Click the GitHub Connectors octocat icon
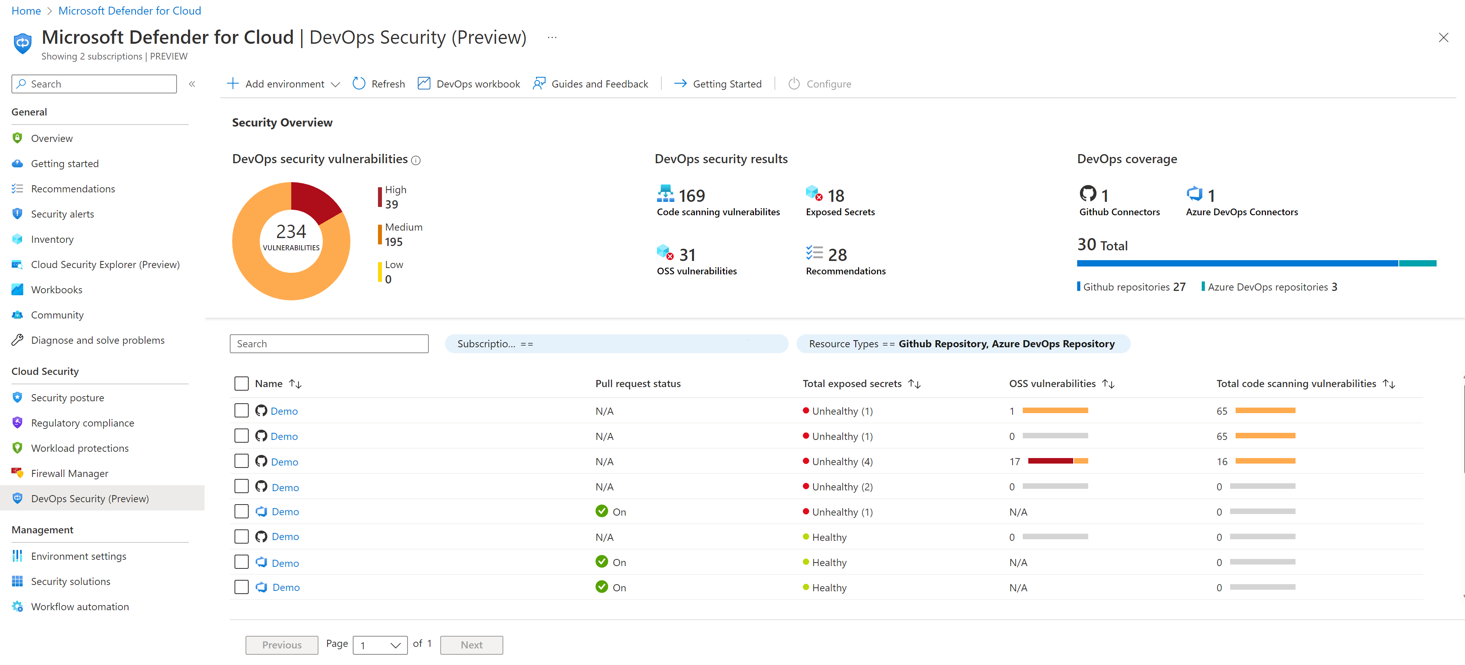The width and height of the screenshot is (1465, 665). pos(1088,194)
